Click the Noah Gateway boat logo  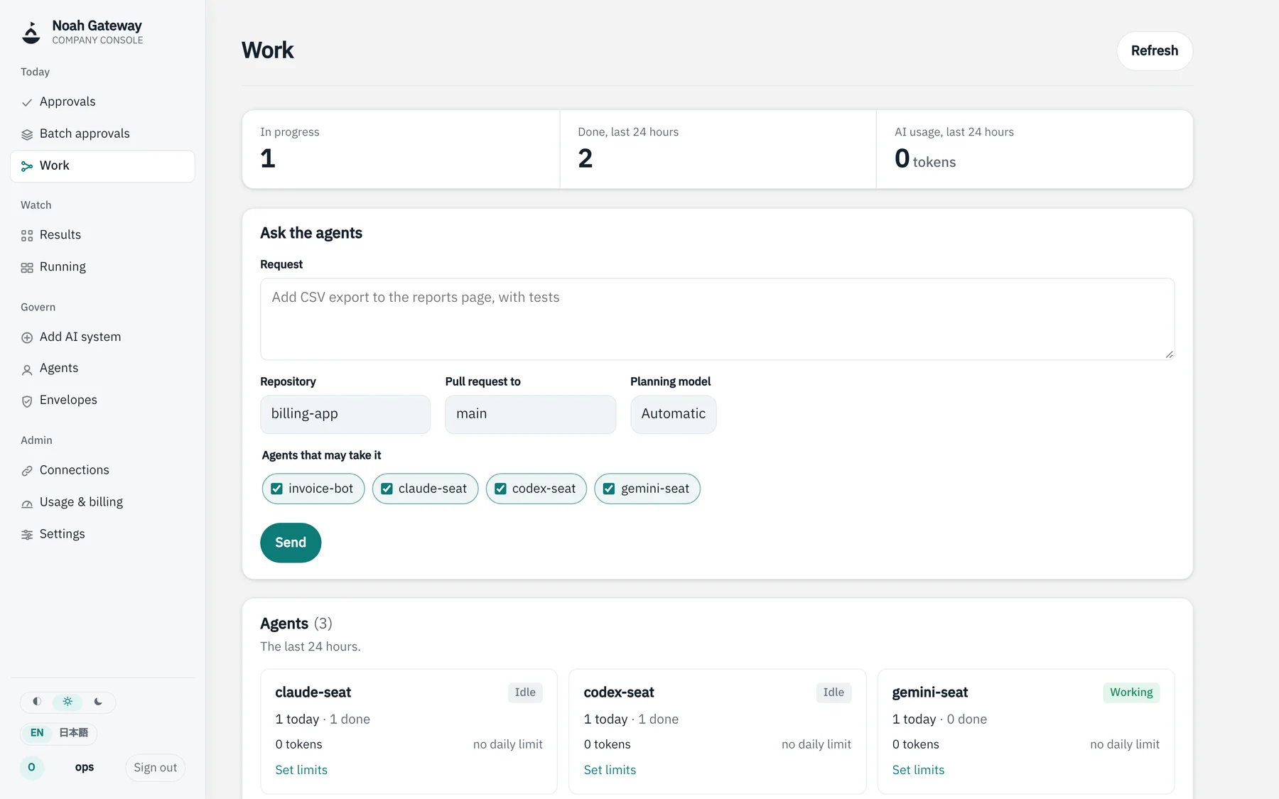[31, 33]
